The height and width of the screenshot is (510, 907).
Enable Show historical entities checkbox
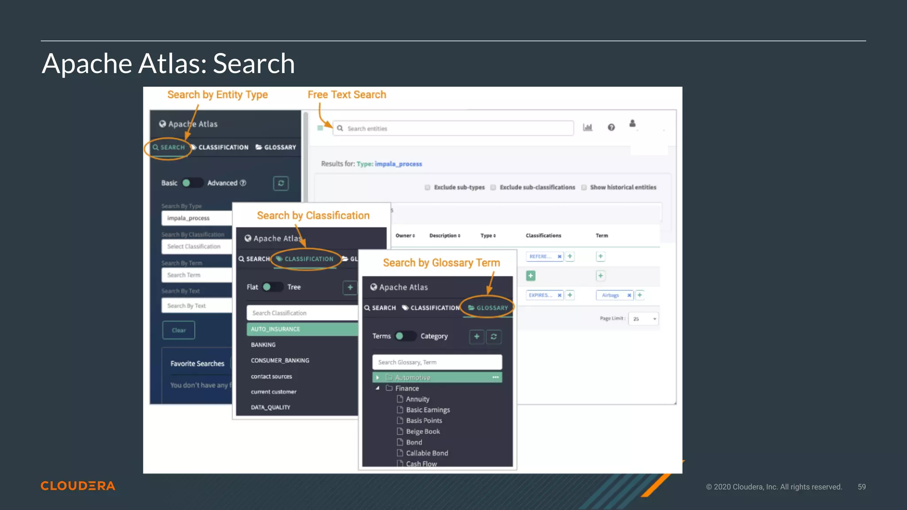(584, 187)
